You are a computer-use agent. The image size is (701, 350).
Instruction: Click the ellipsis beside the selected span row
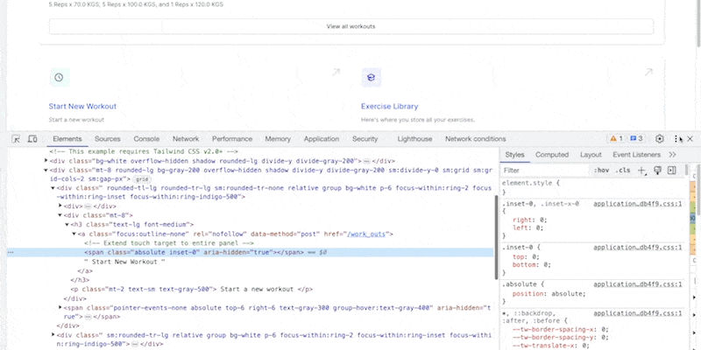(11, 252)
